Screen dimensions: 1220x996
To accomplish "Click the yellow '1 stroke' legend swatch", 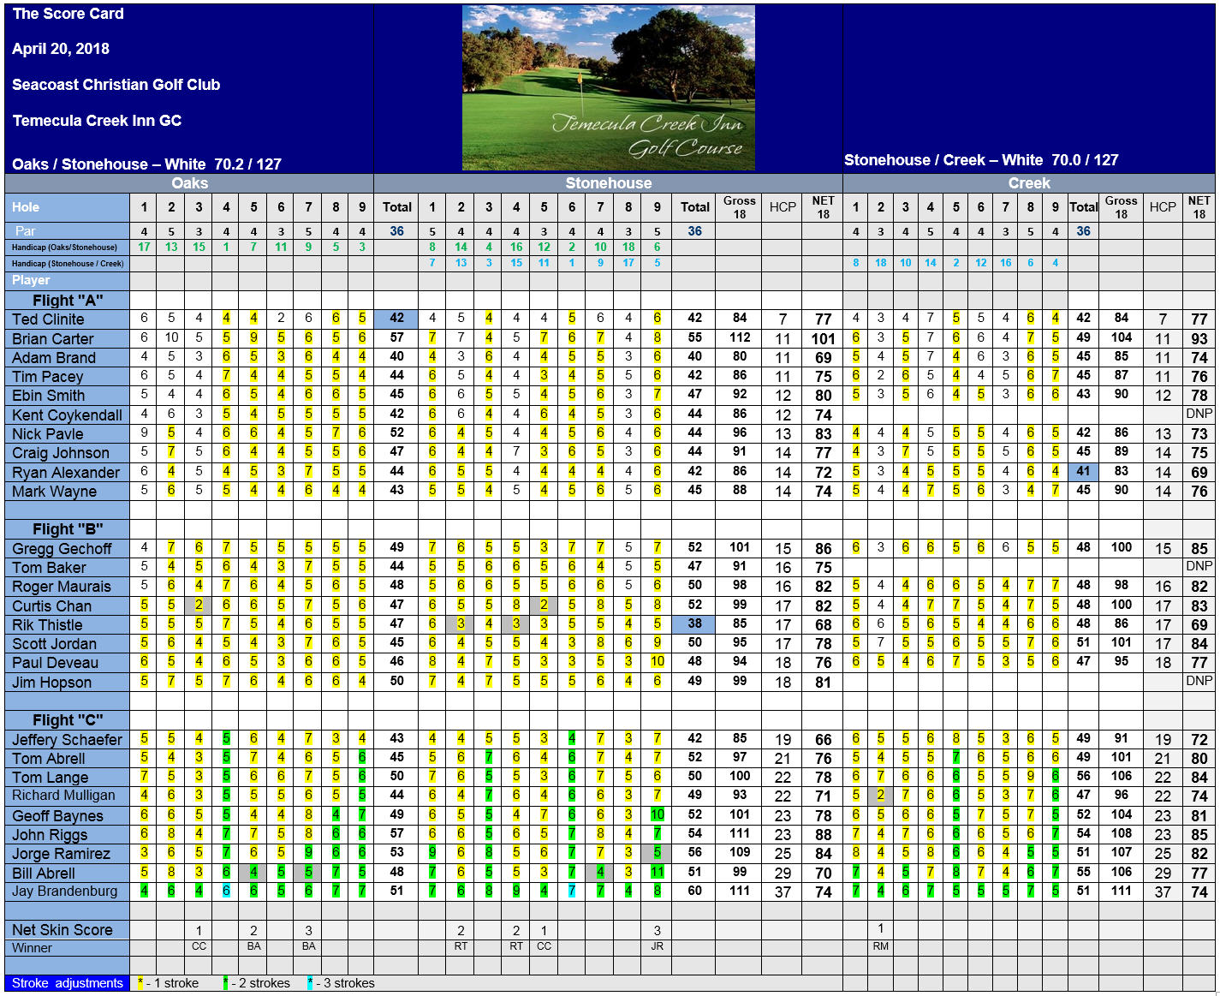I will tap(140, 983).
